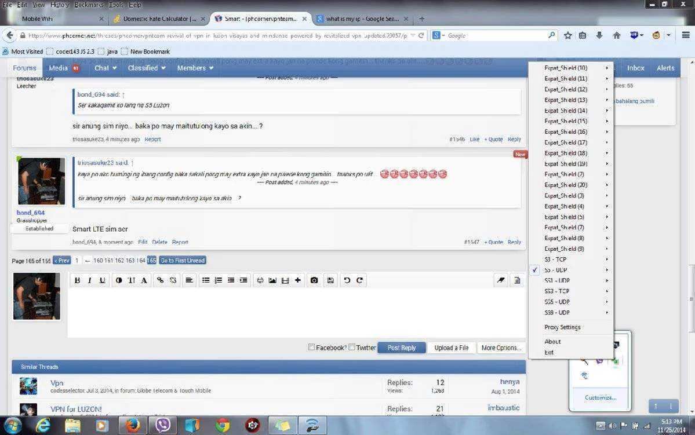This screenshot has width=695, height=435.
Task: Open Viber from the taskbar
Action: point(163,425)
